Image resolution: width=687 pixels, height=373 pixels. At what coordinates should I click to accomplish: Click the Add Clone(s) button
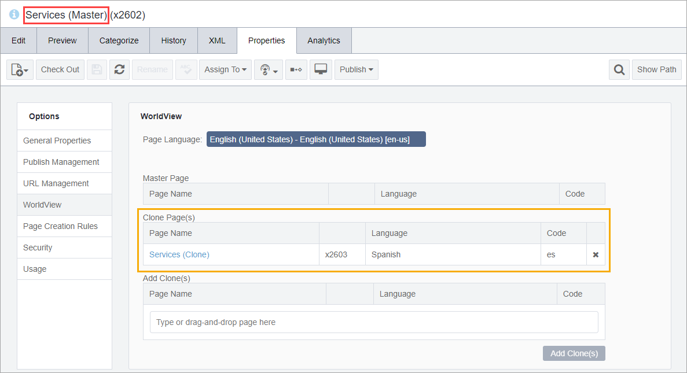(x=574, y=353)
